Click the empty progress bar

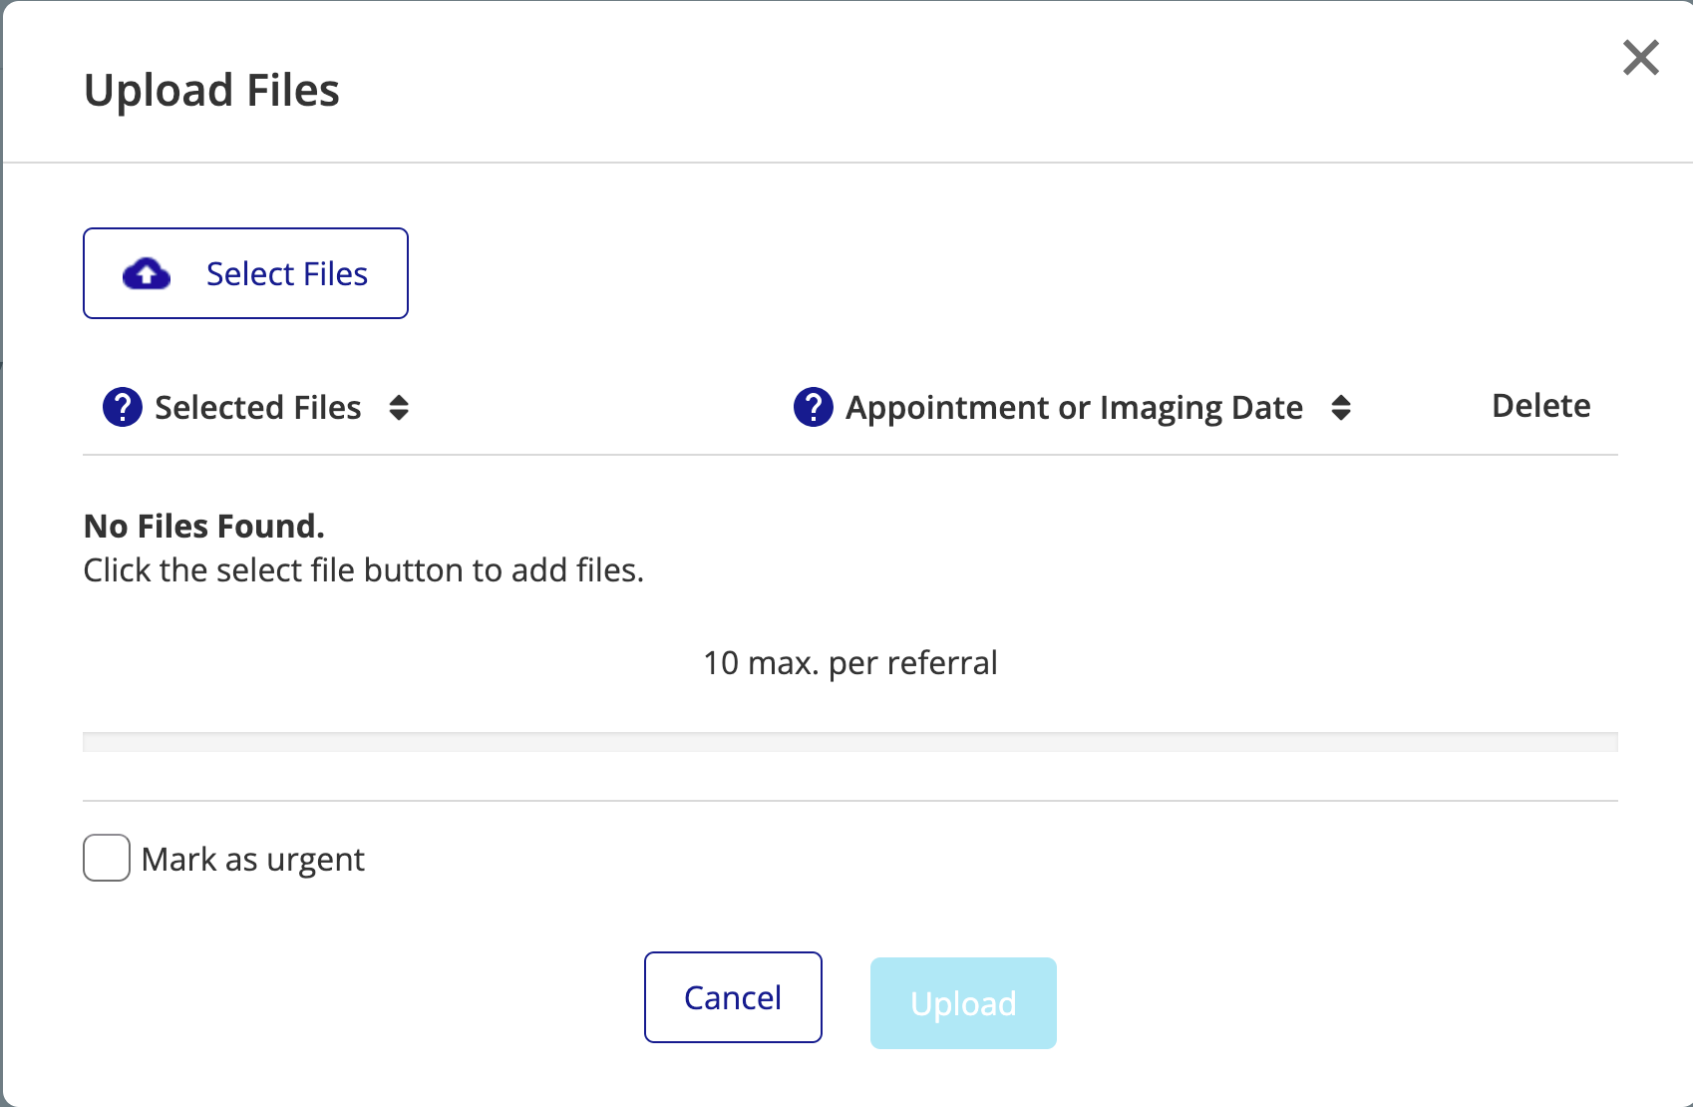coord(847,742)
